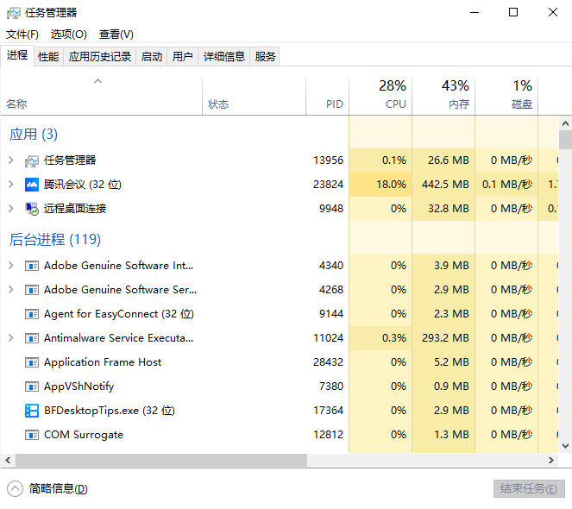The image size is (572, 509).
Task: Click the 远程桌面连接 process icon
Action: (x=32, y=209)
